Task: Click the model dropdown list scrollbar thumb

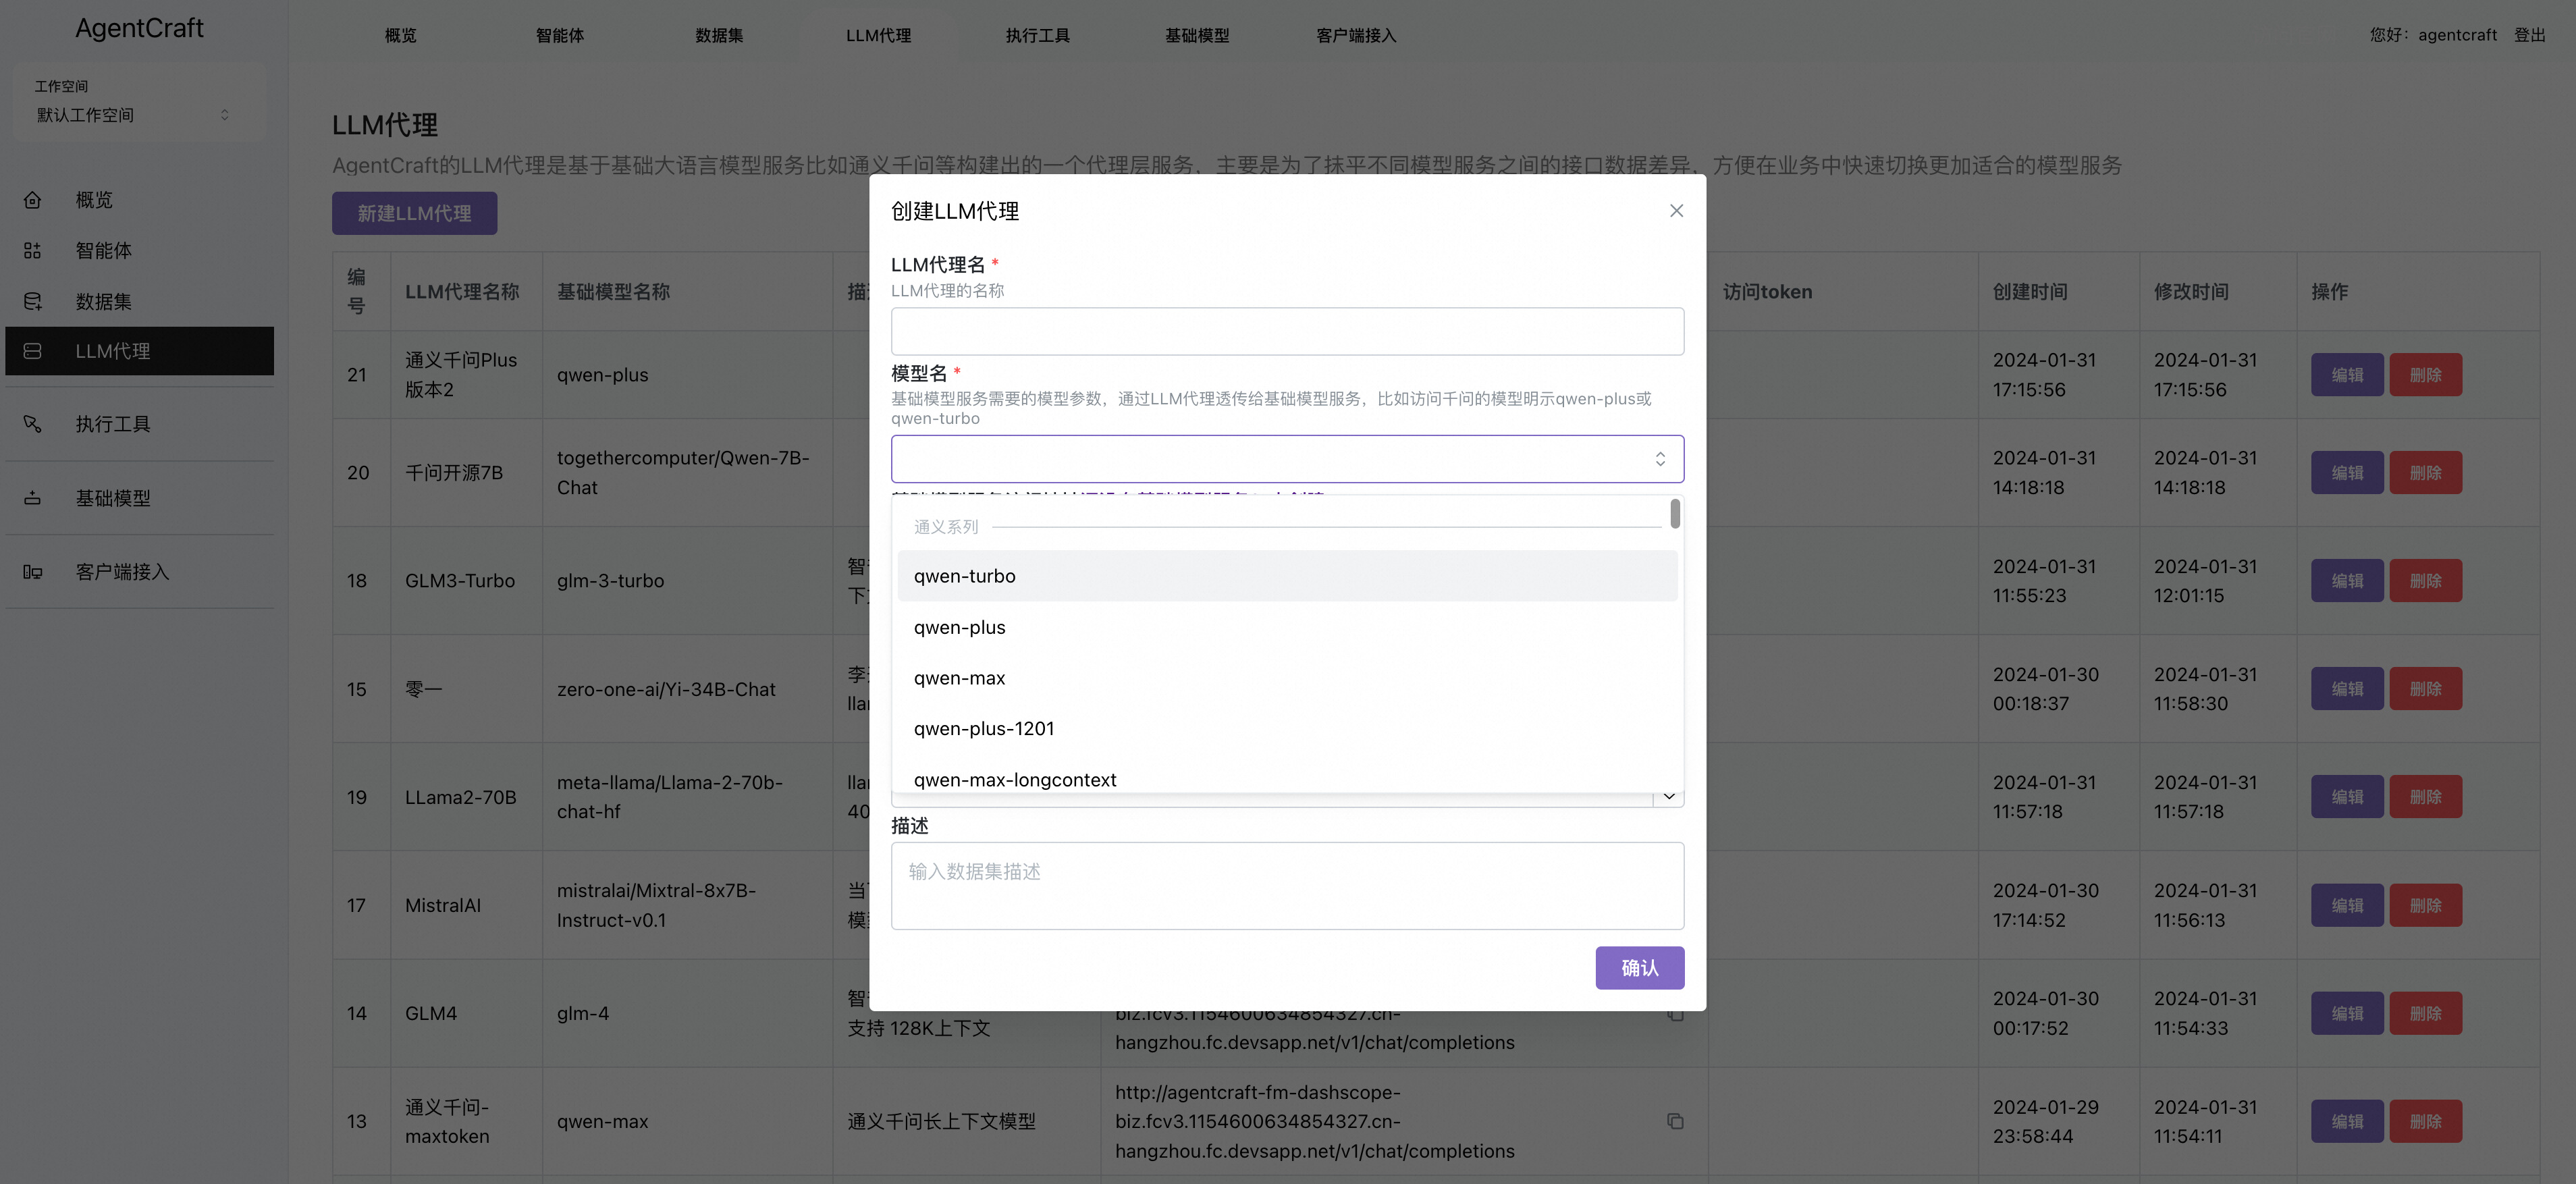Action: (1675, 514)
